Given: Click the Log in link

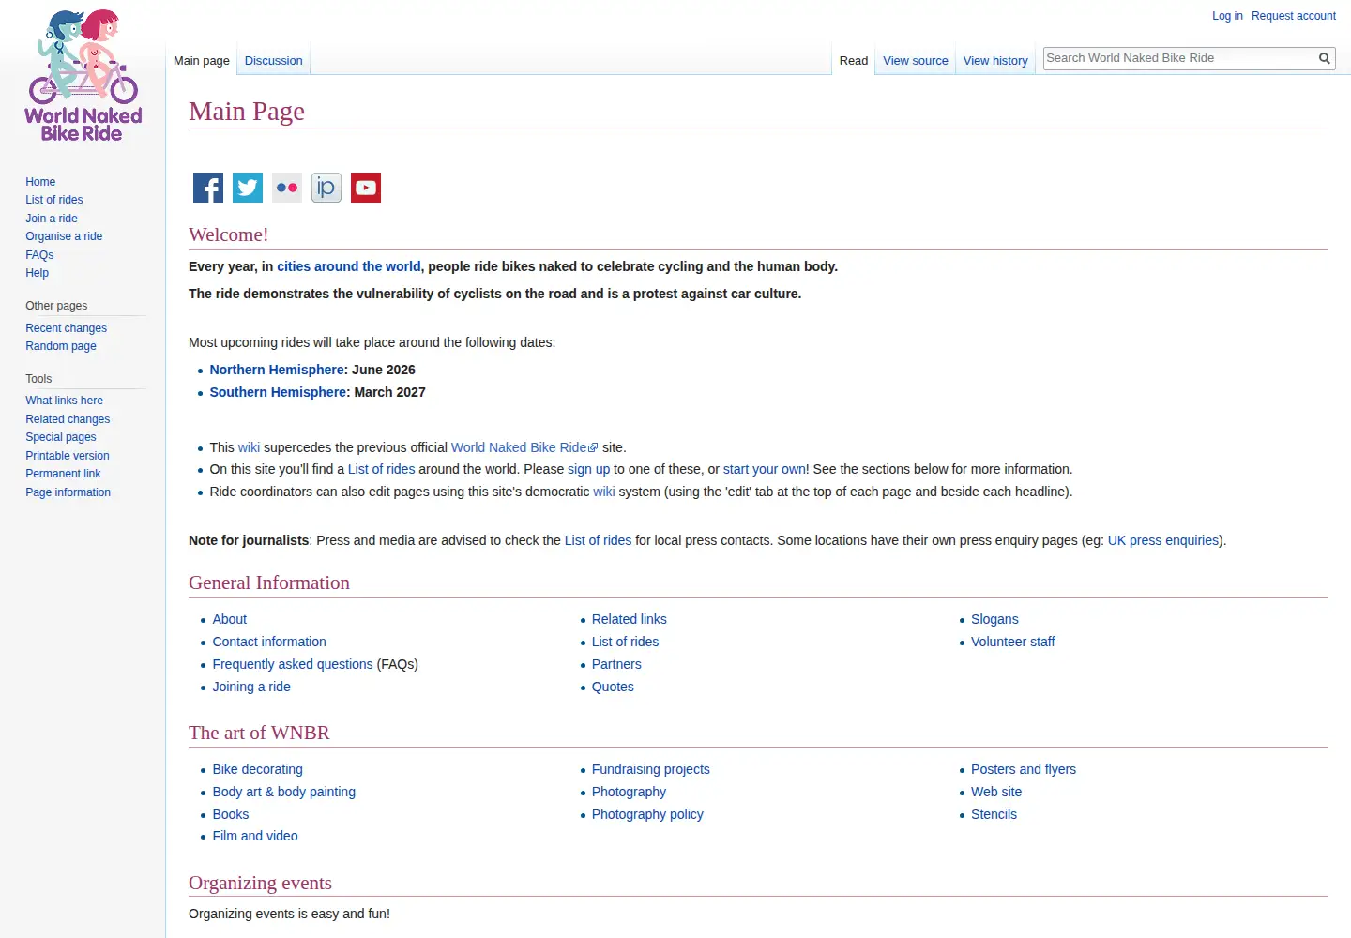Looking at the screenshot, I should pos(1227,16).
